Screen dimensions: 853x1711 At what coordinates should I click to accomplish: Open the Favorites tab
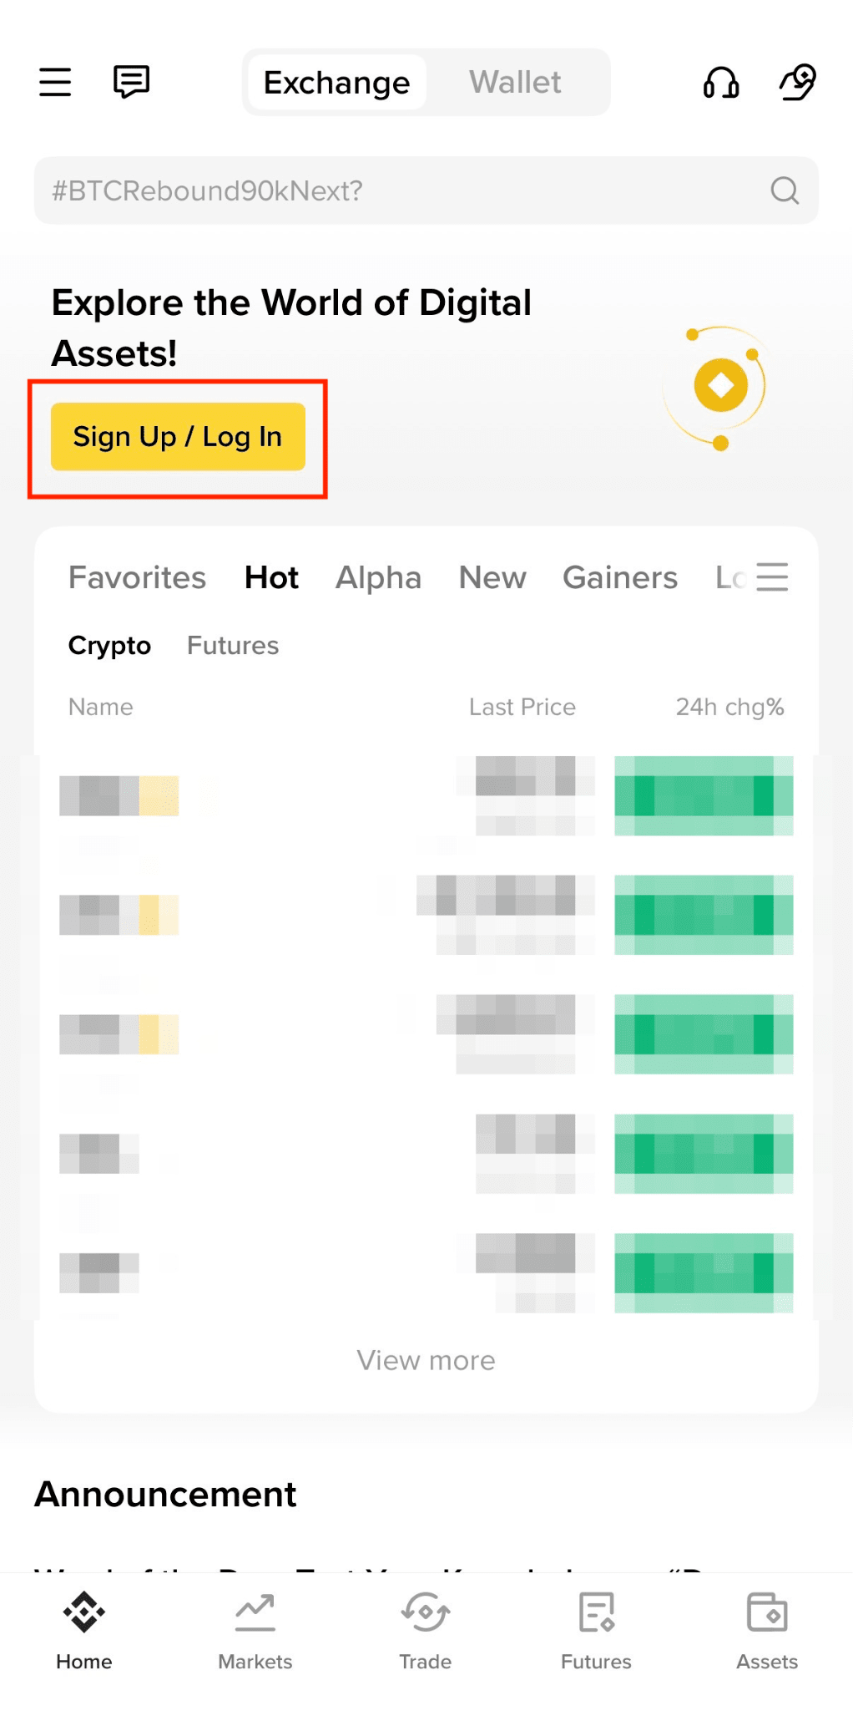click(x=137, y=577)
